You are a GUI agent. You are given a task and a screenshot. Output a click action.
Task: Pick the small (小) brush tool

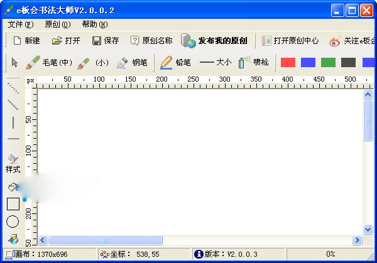click(x=93, y=62)
